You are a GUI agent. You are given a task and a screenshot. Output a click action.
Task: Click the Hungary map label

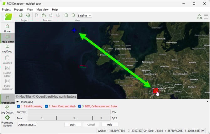click(192, 87)
